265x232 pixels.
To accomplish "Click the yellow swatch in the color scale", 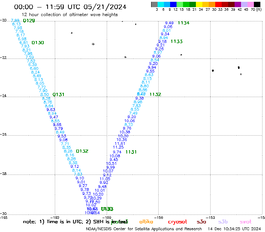I will pos(199,4).
